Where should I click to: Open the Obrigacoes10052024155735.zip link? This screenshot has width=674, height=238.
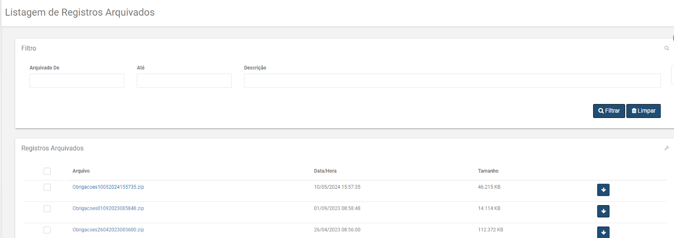coord(108,187)
